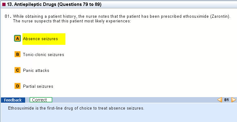The height and width of the screenshot is (122, 237).
Task: Click Partial seizures answer text
Action: tap(38, 87)
